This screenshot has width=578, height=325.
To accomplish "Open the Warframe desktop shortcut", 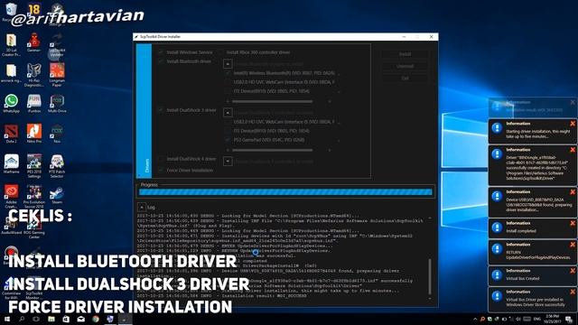I will pyautogui.click(x=11, y=164).
